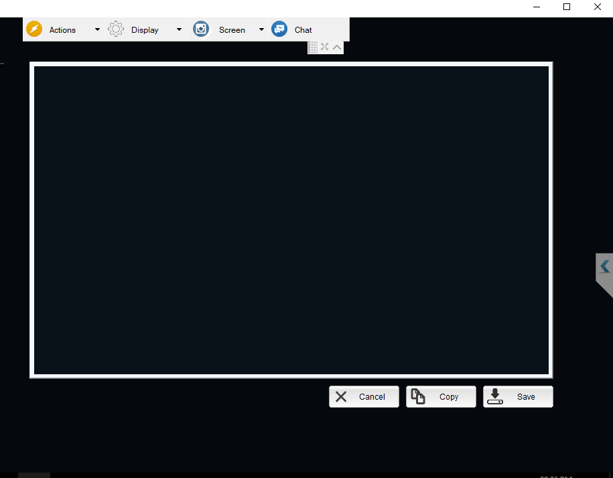This screenshot has width=613, height=478.
Task: Close the remote session window
Action: point(598,7)
